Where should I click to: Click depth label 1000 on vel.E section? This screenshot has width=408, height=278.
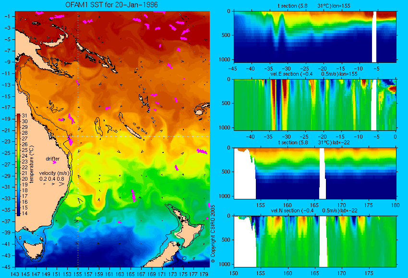(x=225, y=127)
